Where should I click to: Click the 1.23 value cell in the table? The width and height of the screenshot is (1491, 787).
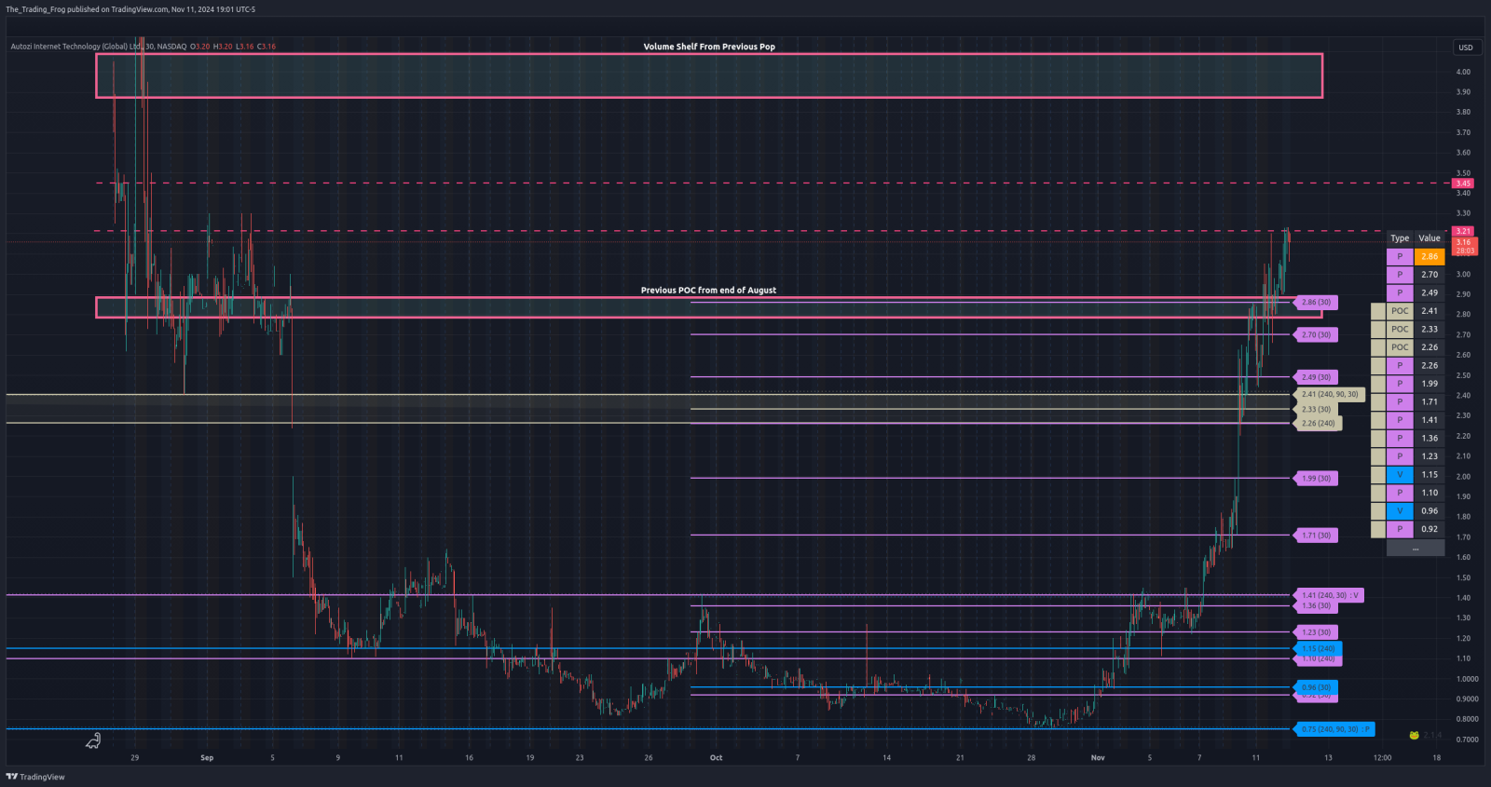[x=1429, y=456]
